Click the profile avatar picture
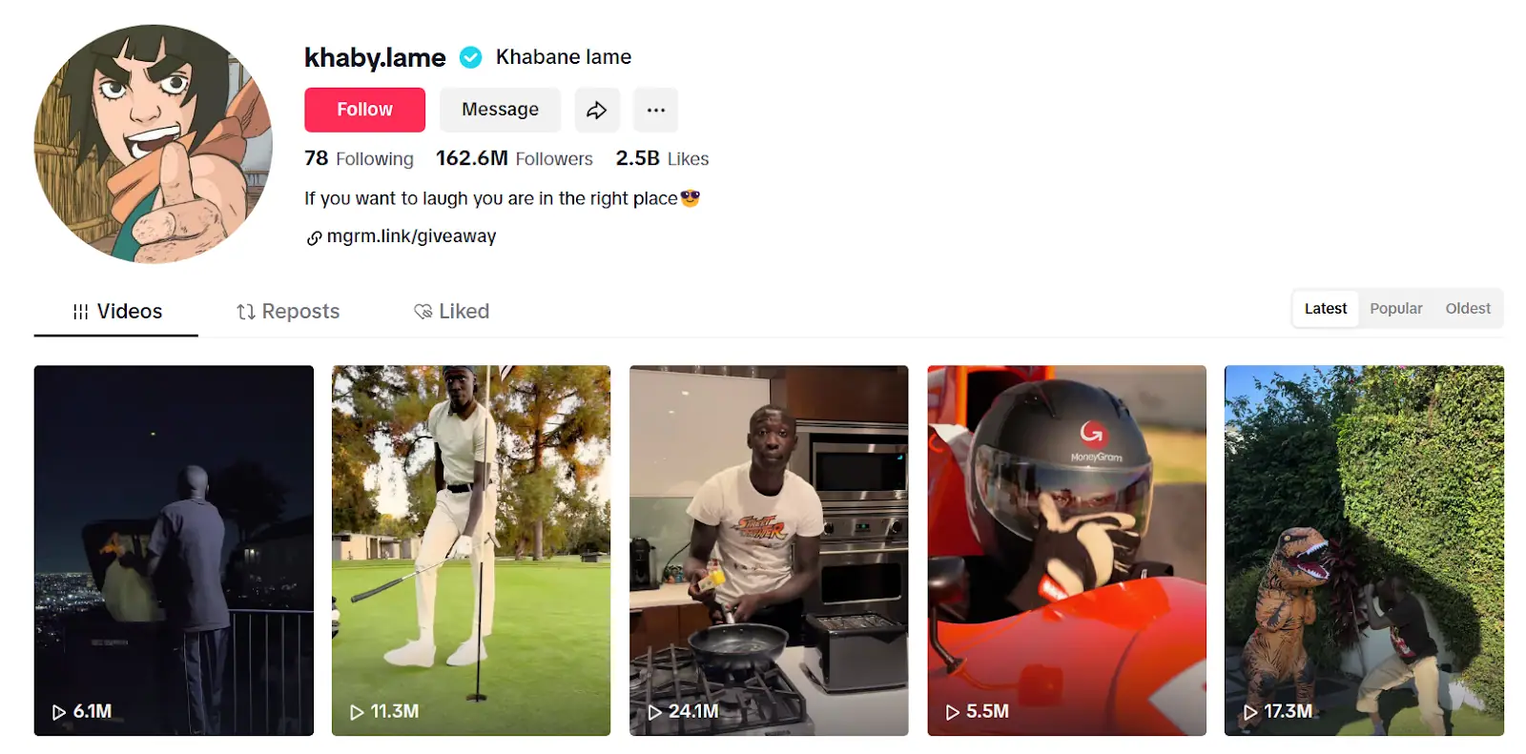The image size is (1526, 754). pos(154,144)
